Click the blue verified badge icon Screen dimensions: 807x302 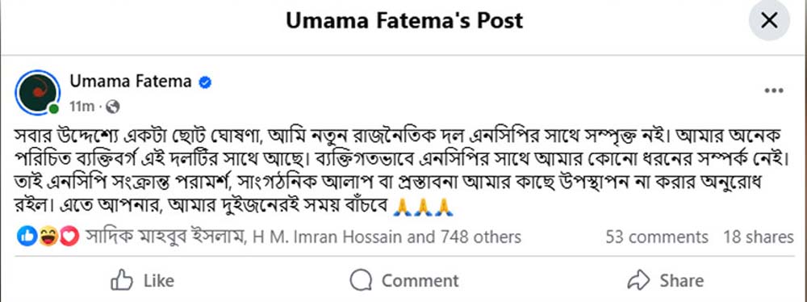205,82
